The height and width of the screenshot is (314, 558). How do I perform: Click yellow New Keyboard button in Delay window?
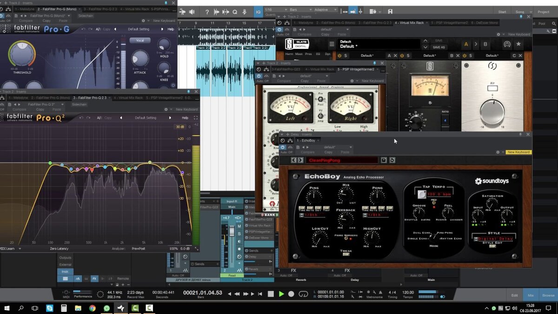pos(518,152)
